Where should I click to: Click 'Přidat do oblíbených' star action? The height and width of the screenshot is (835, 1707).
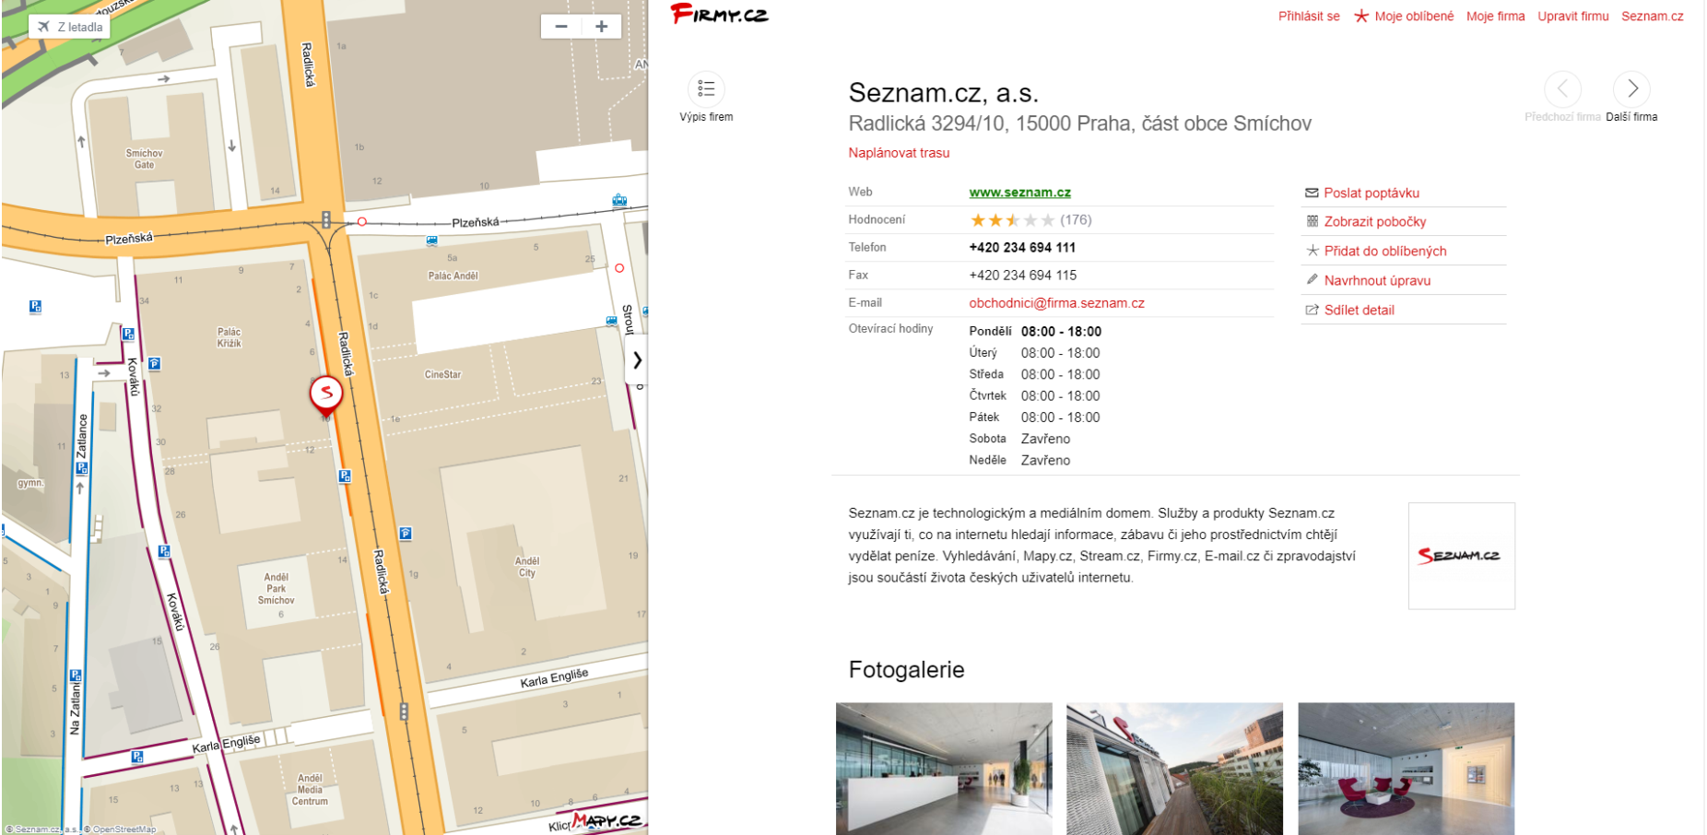(x=1376, y=251)
